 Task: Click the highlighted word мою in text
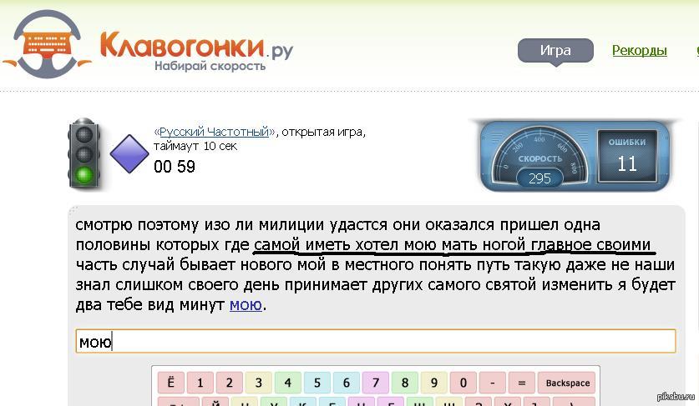coord(246,305)
